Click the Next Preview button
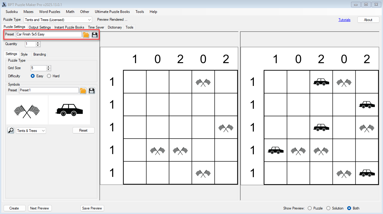This screenshot has height=214, width=383. pos(40,208)
